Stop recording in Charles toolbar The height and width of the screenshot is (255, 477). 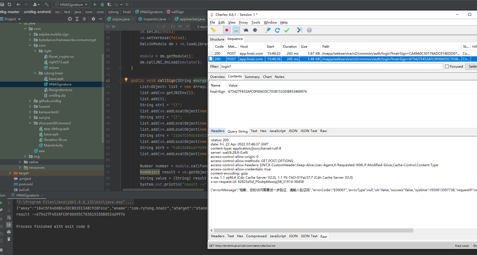point(227,30)
